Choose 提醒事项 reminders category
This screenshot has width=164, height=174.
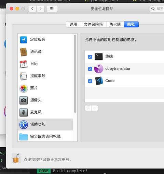click(45, 76)
